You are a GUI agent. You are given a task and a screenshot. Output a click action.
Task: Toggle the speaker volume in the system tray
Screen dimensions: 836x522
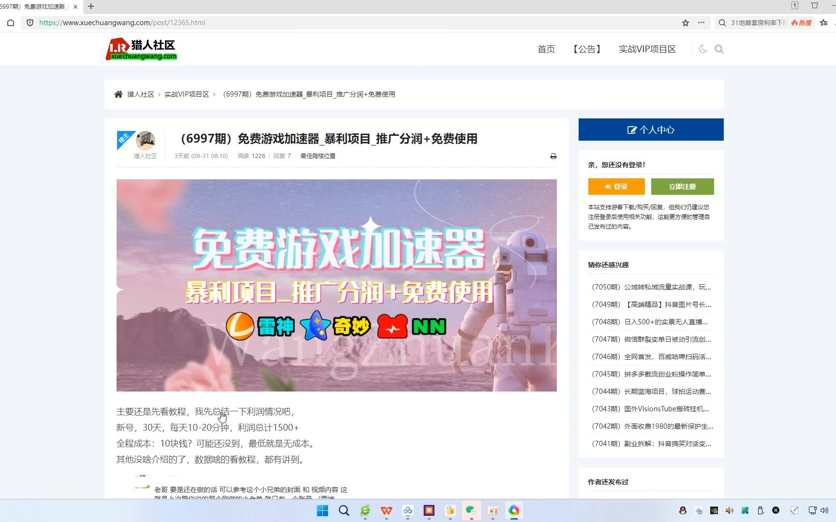pyautogui.click(x=729, y=510)
